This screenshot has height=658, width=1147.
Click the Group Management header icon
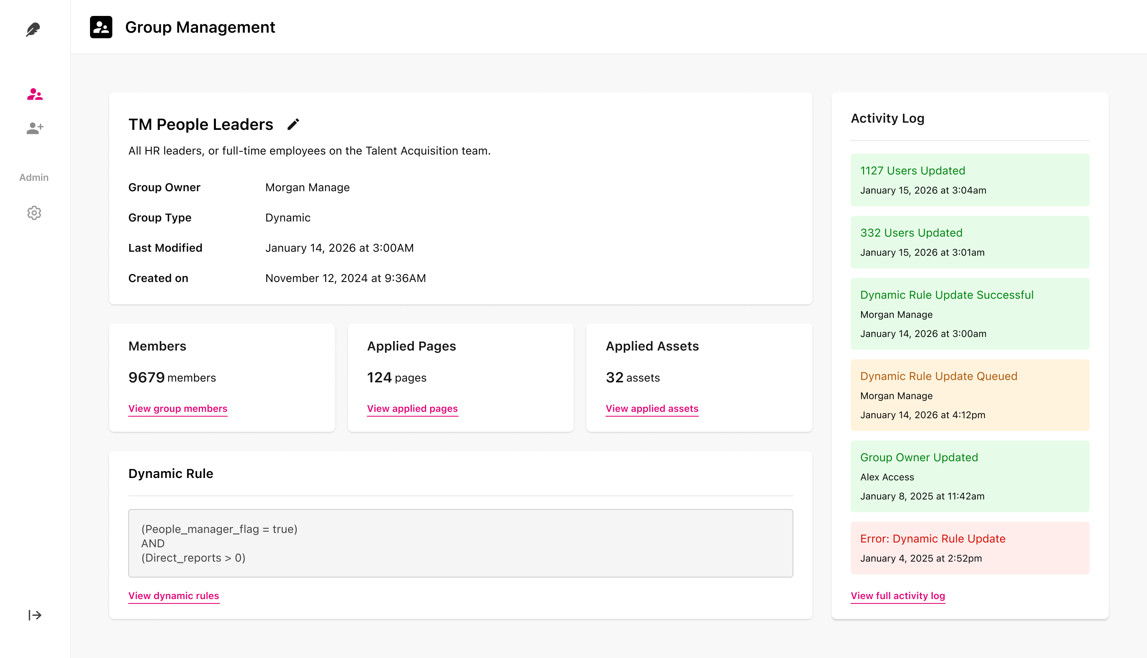pyautogui.click(x=101, y=27)
